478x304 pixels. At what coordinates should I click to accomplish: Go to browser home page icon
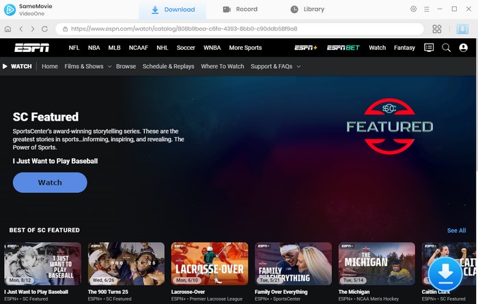click(8, 29)
